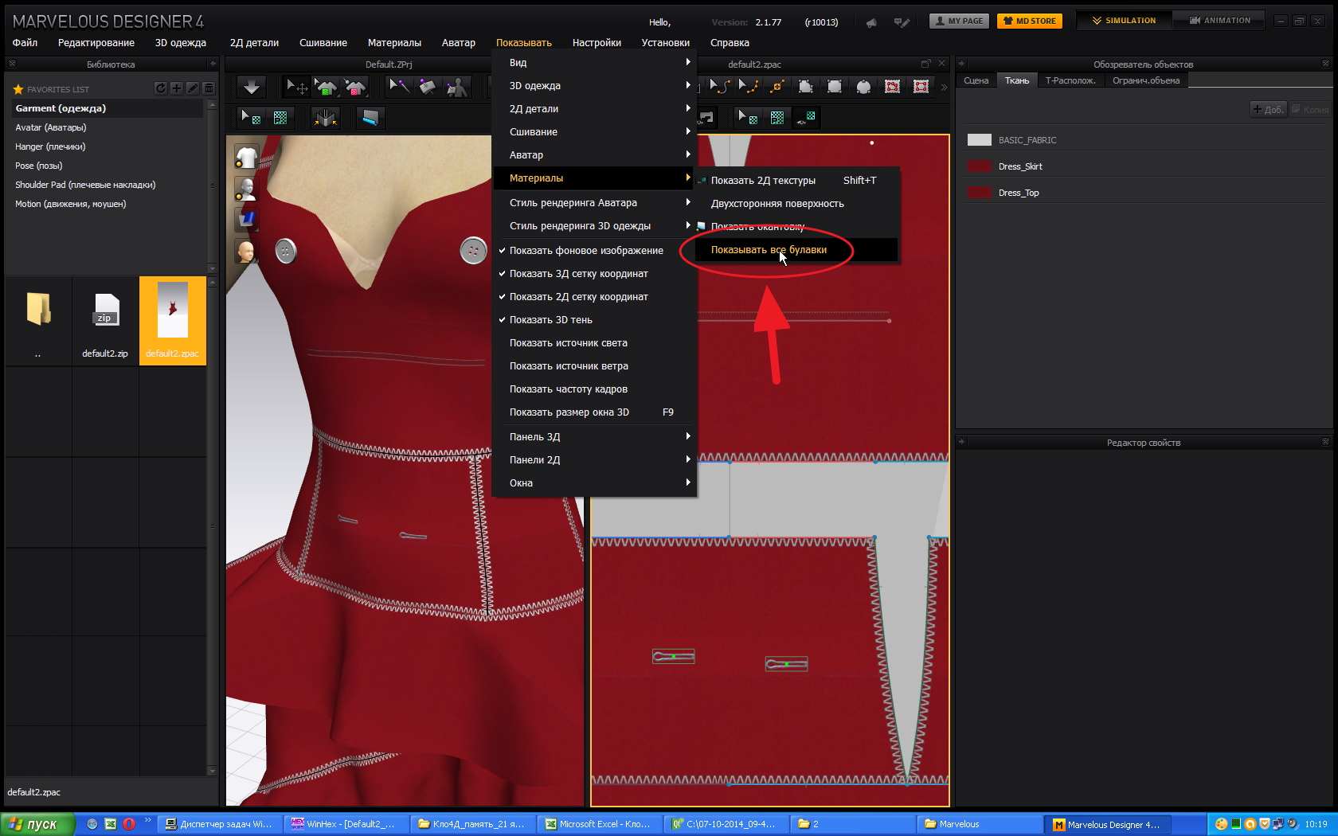The height and width of the screenshot is (836, 1338).
Task: Open the MD STORE button
Action: coord(1029,21)
